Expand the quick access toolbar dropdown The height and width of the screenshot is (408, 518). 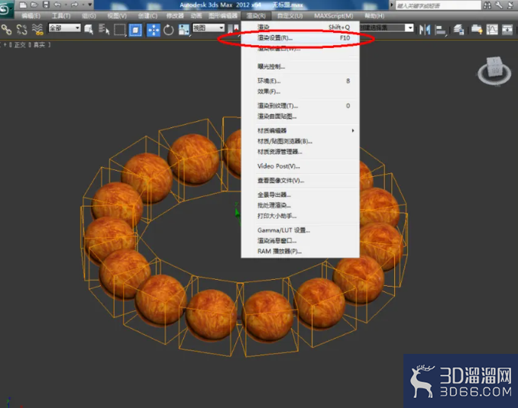pos(90,5)
